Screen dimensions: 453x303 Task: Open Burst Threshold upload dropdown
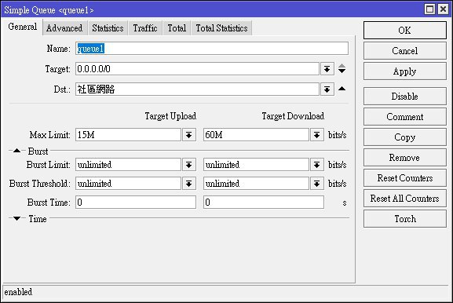(x=189, y=184)
